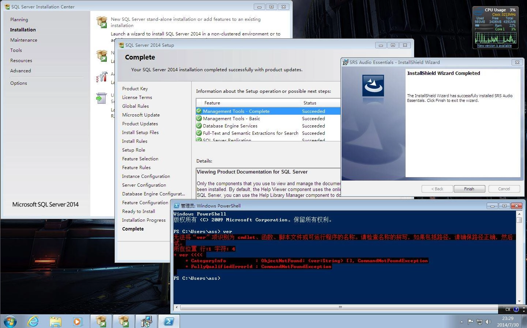Launch Internet Explorer from the taskbar
527x328 pixels.
tap(33, 321)
